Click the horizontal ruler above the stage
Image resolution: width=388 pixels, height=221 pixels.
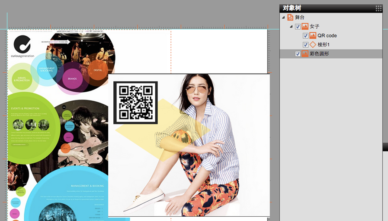point(138,27)
